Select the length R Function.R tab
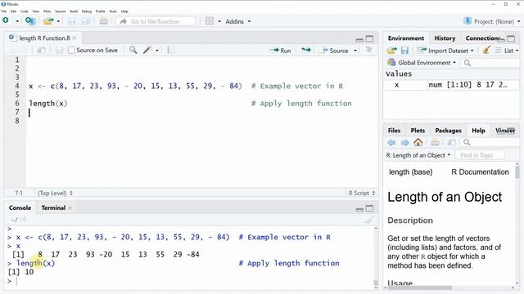The image size is (524, 294). click(x=44, y=38)
